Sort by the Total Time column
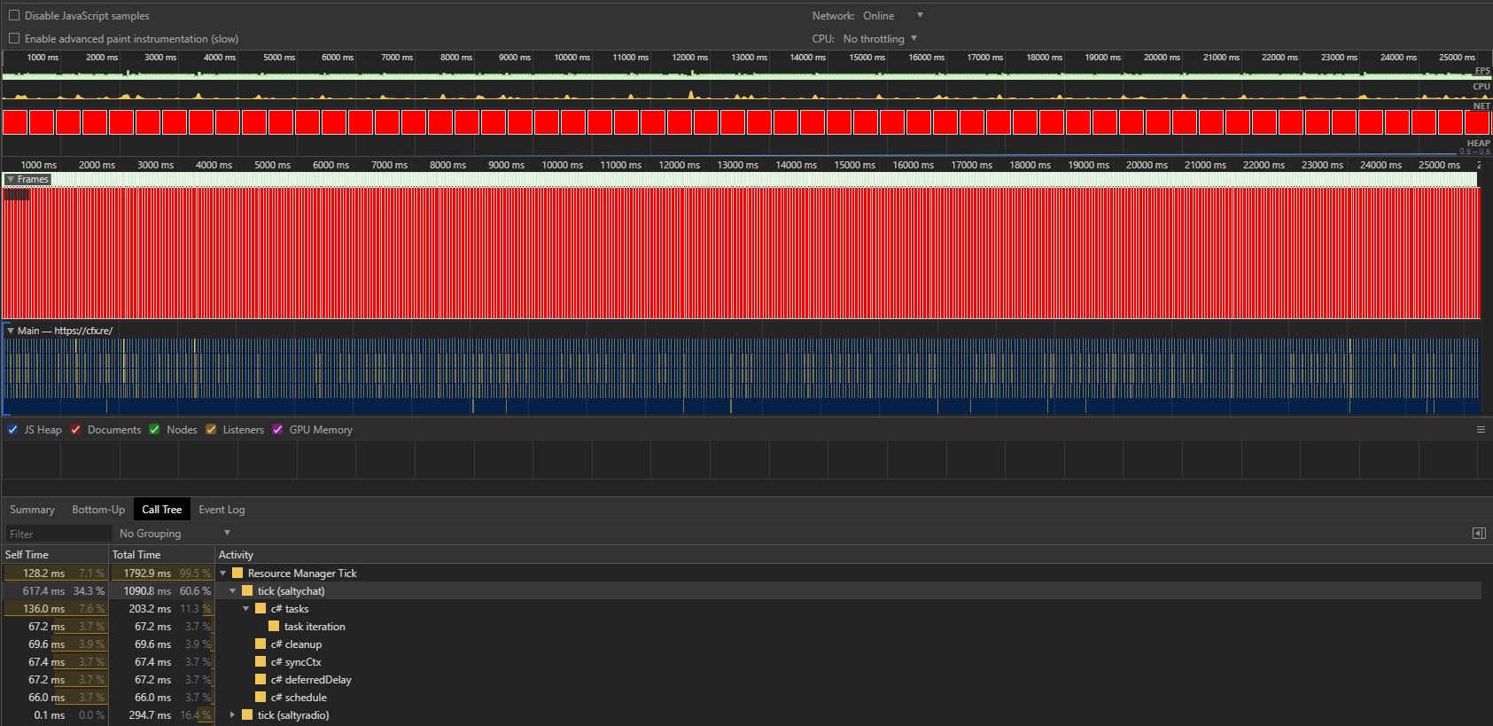This screenshot has width=1493, height=726. pos(161,554)
